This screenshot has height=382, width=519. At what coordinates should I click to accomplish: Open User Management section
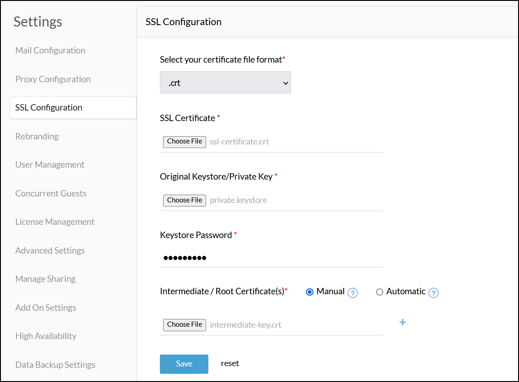coord(50,165)
